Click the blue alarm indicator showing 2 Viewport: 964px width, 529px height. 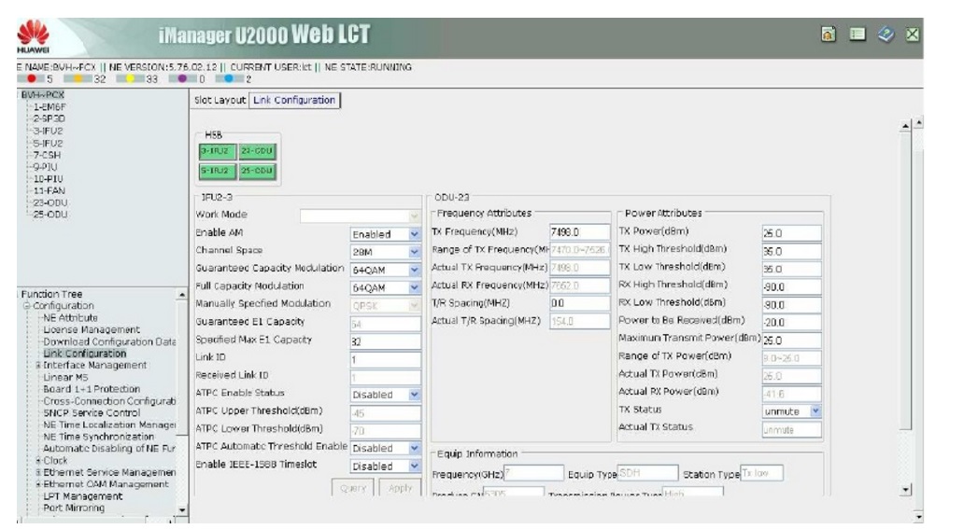(229, 78)
